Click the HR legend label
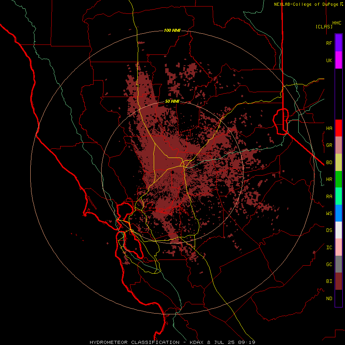345x345 pixels. pos(329,179)
